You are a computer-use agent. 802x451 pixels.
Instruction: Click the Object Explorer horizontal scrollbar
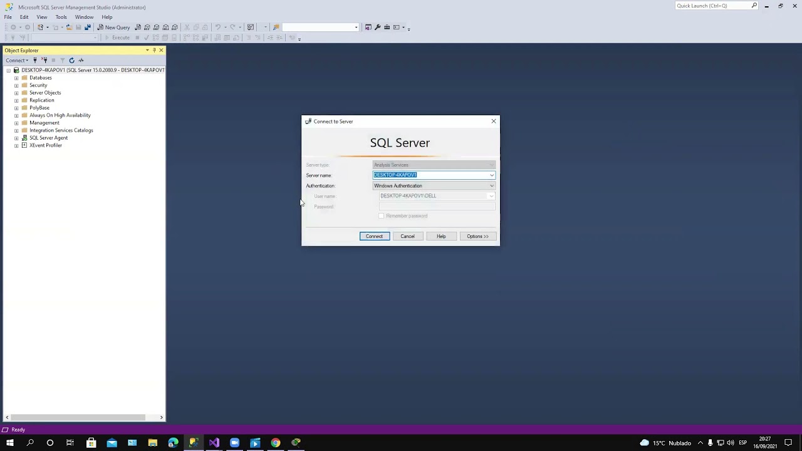coord(78,417)
